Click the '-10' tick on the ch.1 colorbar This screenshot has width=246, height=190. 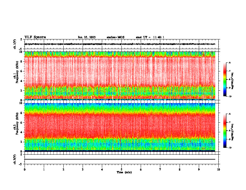coord(230,97)
